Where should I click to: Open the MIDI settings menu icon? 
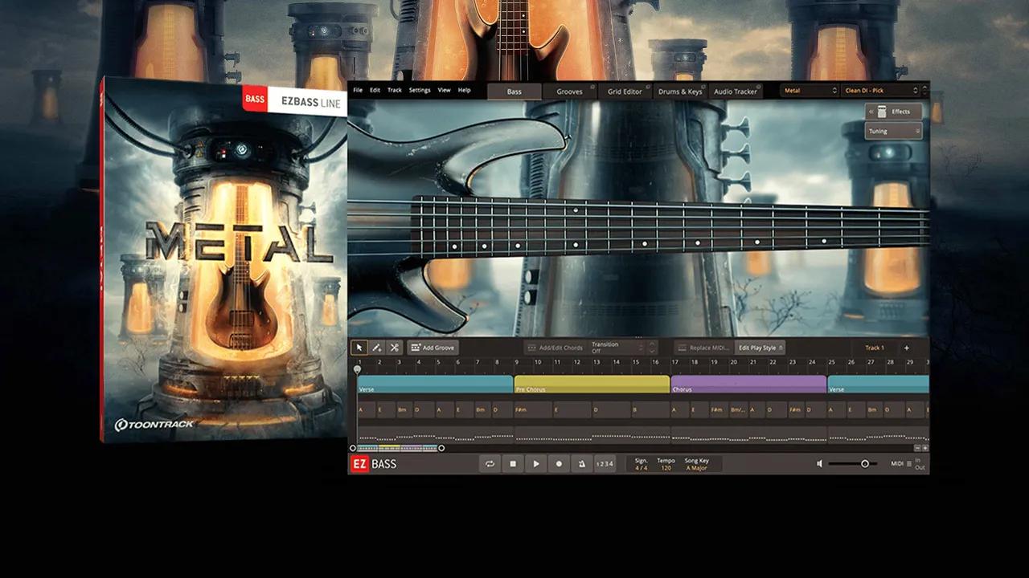click(909, 464)
